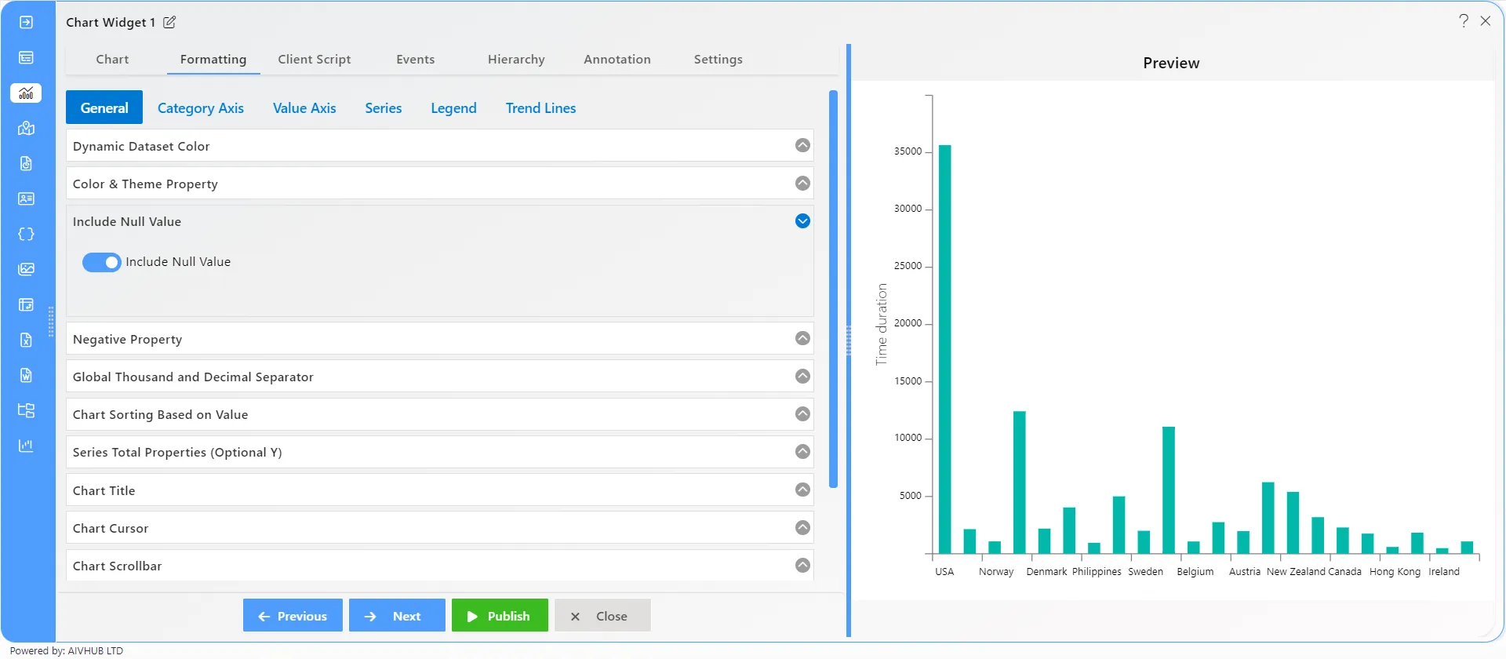Open the map widget icon in sidebar
This screenshot has width=1506, height=659.
click(26, 128)
